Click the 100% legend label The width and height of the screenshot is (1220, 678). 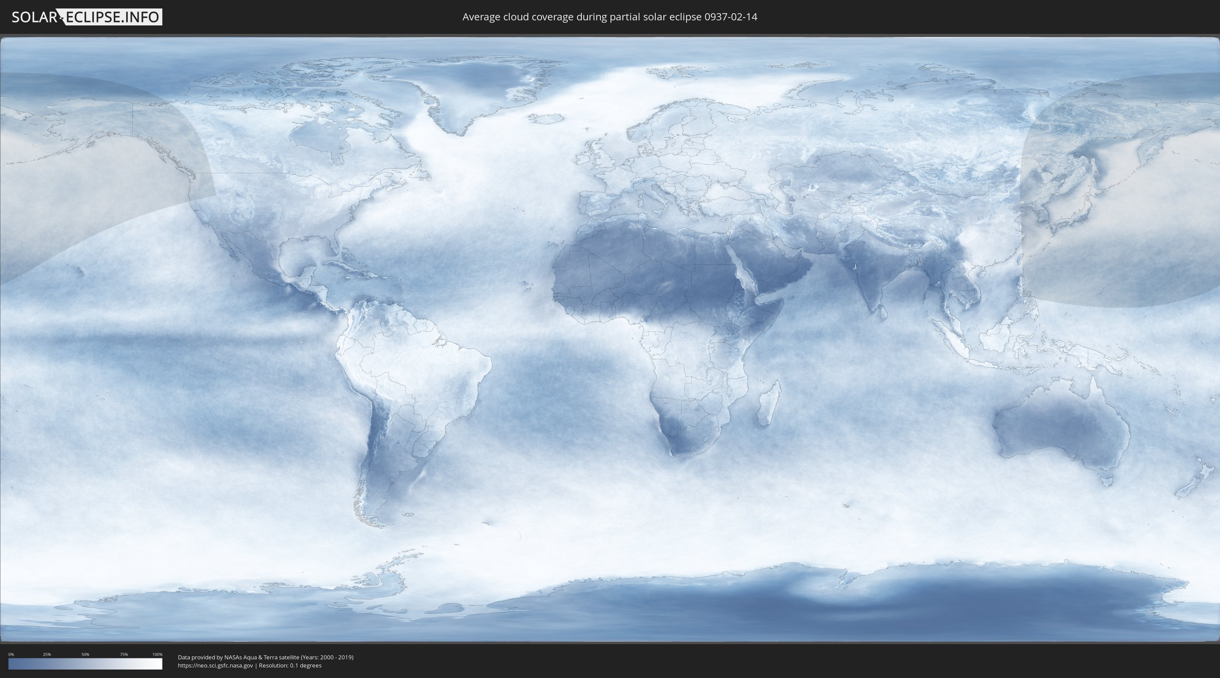157,654
